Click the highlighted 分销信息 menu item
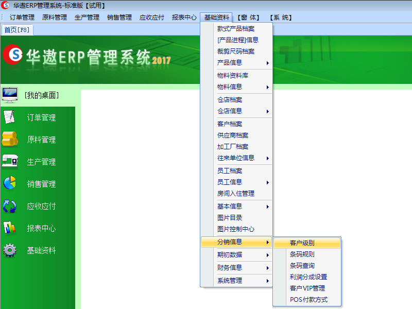The height and width of the screenshot is (309, 412). coord(236,242)
